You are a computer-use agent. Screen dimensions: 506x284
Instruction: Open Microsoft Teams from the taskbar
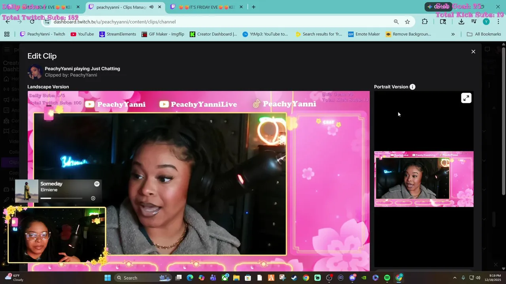click(213, 278)
